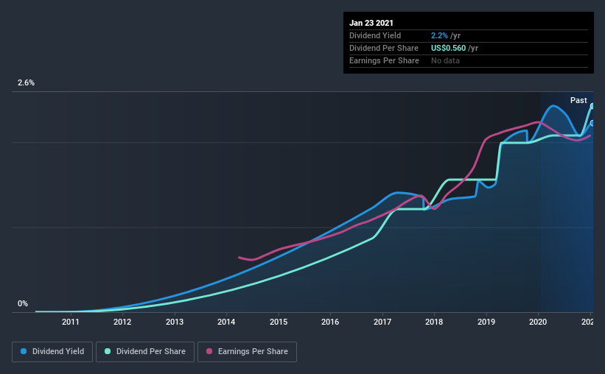This screenshot has width=605, height=374.
Task: Select the 2018 x-axis label
Action: [x=434, y=322]
